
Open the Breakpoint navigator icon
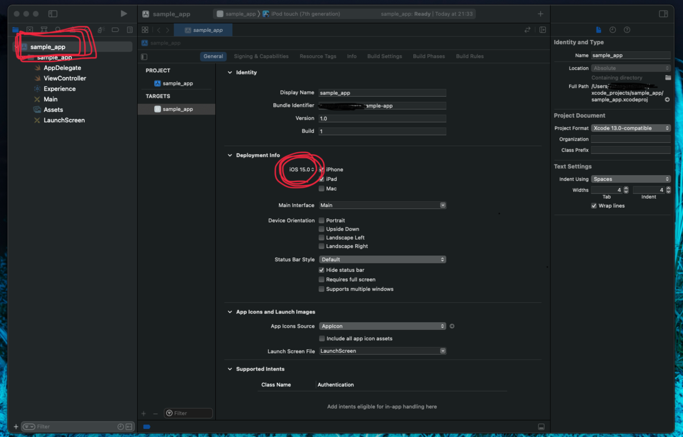pos(115,30)
